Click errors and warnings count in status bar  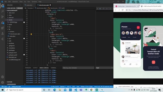click(x=4, y=87)
